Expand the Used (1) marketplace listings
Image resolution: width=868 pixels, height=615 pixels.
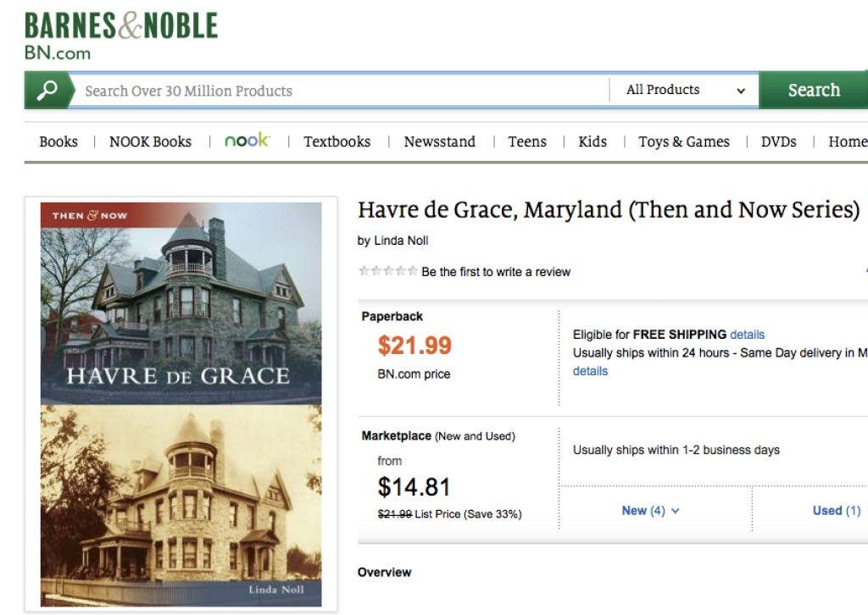tap(837, 511)
